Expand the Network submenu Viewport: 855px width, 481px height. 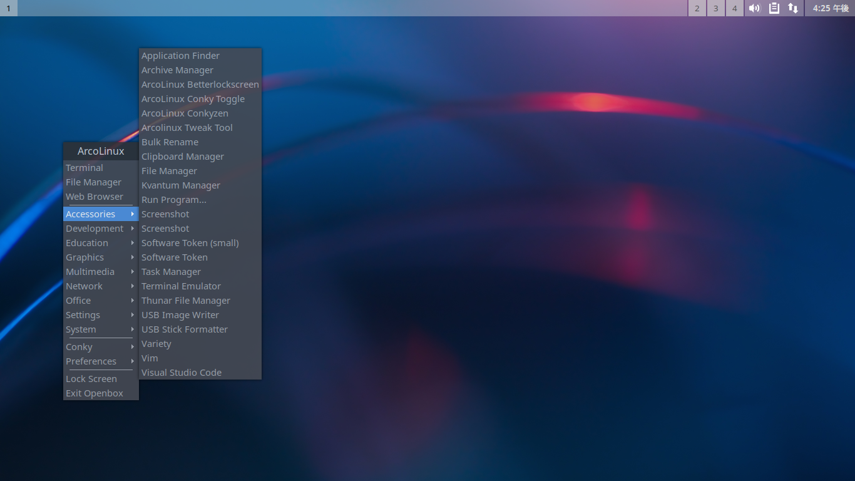101,286
